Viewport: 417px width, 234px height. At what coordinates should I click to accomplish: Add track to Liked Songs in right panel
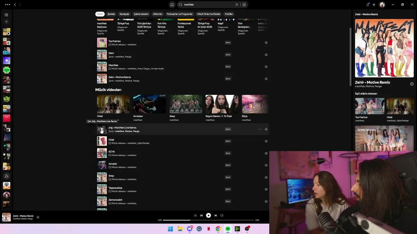[x=412, y=84]
